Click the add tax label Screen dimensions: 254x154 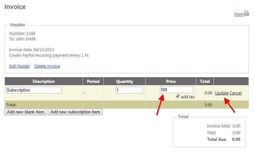pos(187,97)
